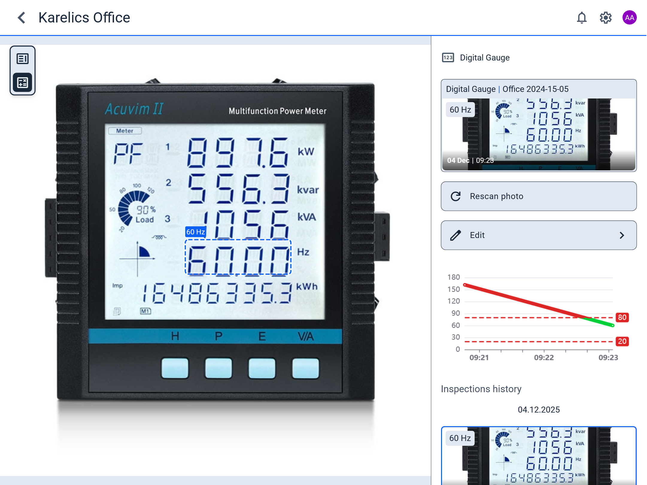
Task: Expand the Inspections history section
Action: [x=481, y=389]
